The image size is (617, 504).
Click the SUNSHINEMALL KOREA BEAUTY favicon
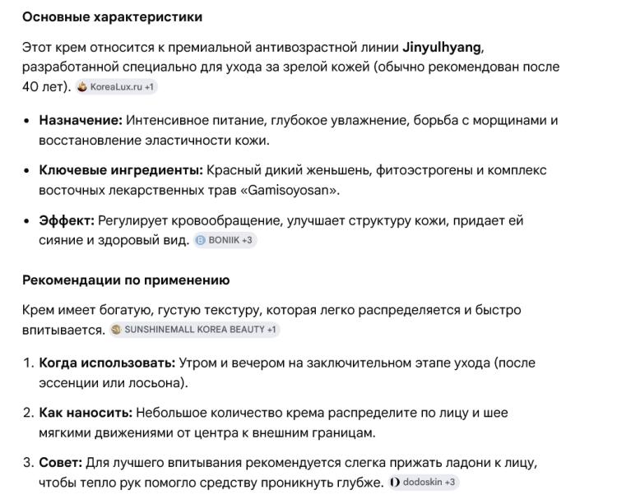pos(117,330)
